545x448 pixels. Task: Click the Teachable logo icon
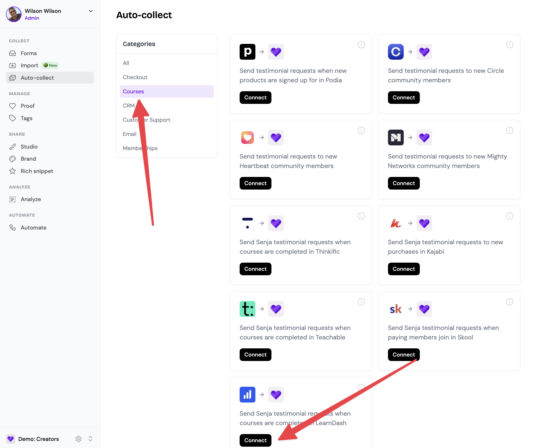(x=248, y=309)
